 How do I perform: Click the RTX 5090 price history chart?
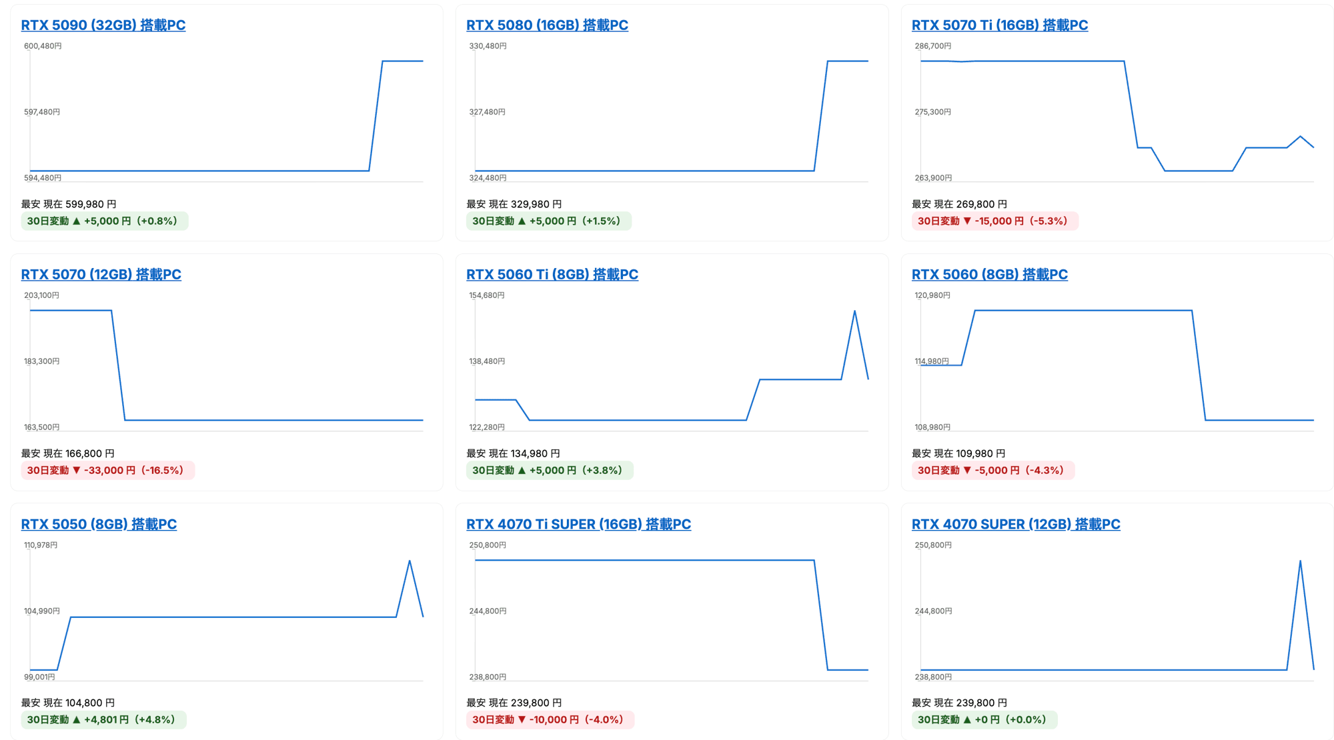tap(227, 113)
